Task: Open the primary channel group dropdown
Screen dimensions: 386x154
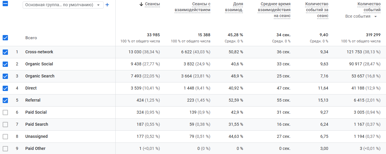Action: tap(63, 5)
